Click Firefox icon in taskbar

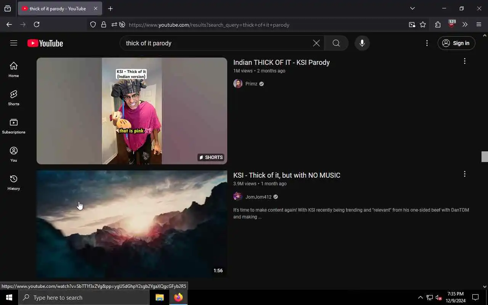[178, 297]
